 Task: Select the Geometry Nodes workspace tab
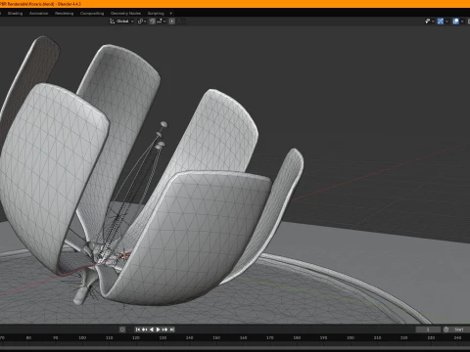(x=125, y=14)
